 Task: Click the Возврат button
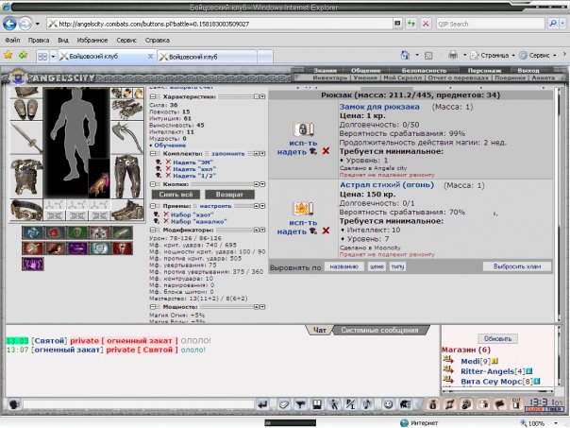(229, 195)
